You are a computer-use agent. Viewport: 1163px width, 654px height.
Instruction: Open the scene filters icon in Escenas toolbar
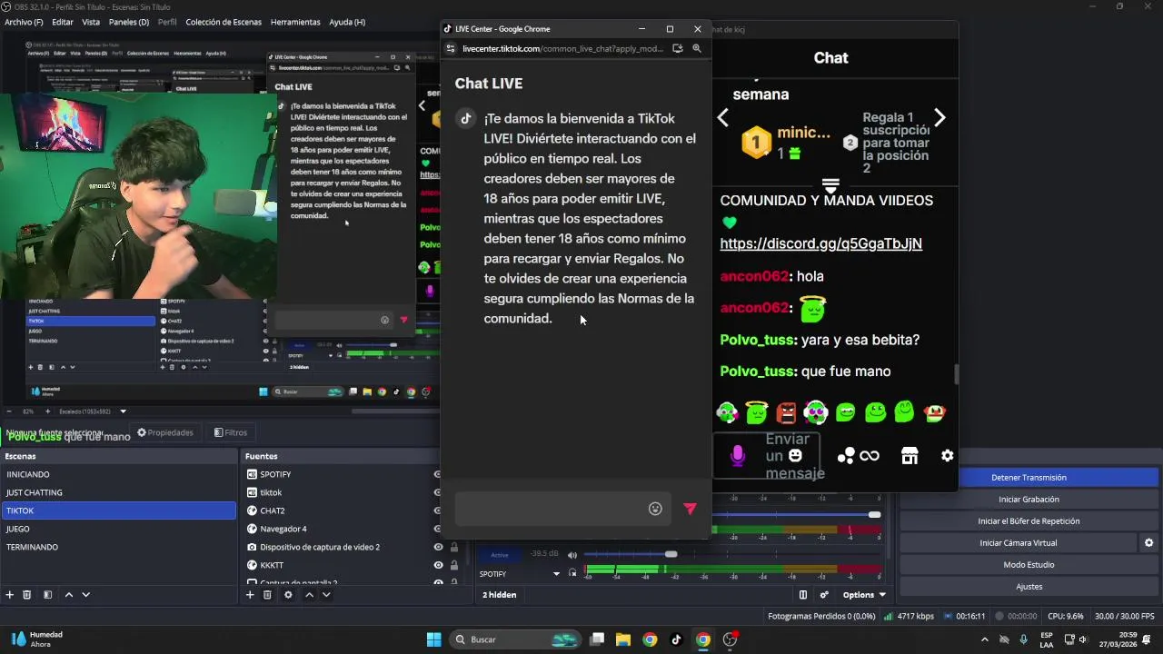tap(47, 595)
